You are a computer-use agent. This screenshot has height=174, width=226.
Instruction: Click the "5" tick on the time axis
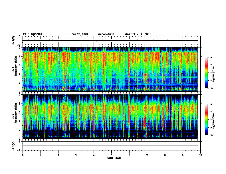112,155
